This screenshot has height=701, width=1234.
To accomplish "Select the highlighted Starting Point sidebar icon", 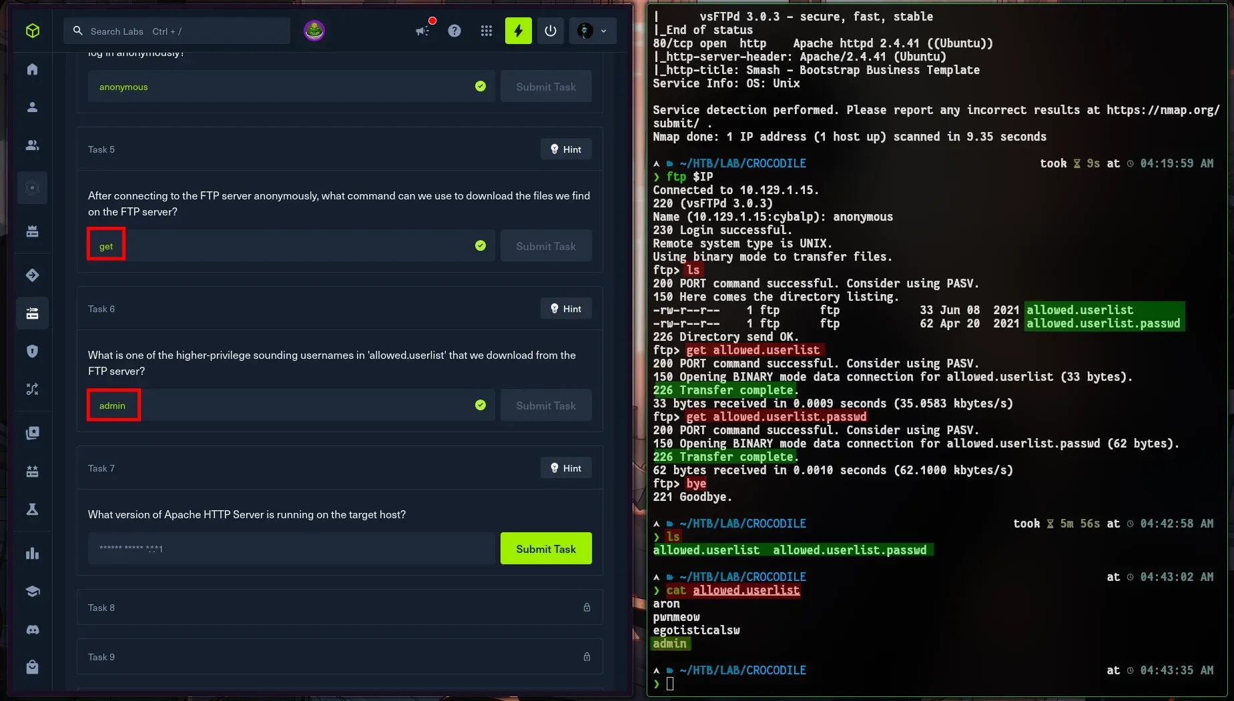I will [32, 313].
